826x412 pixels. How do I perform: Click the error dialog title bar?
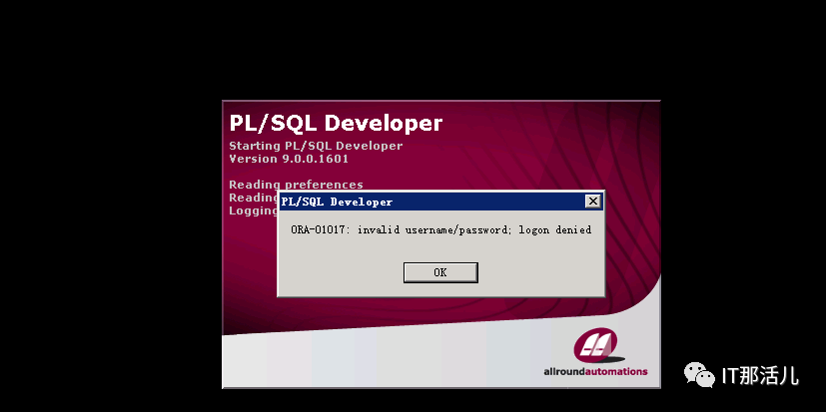(x=440, y=202)
